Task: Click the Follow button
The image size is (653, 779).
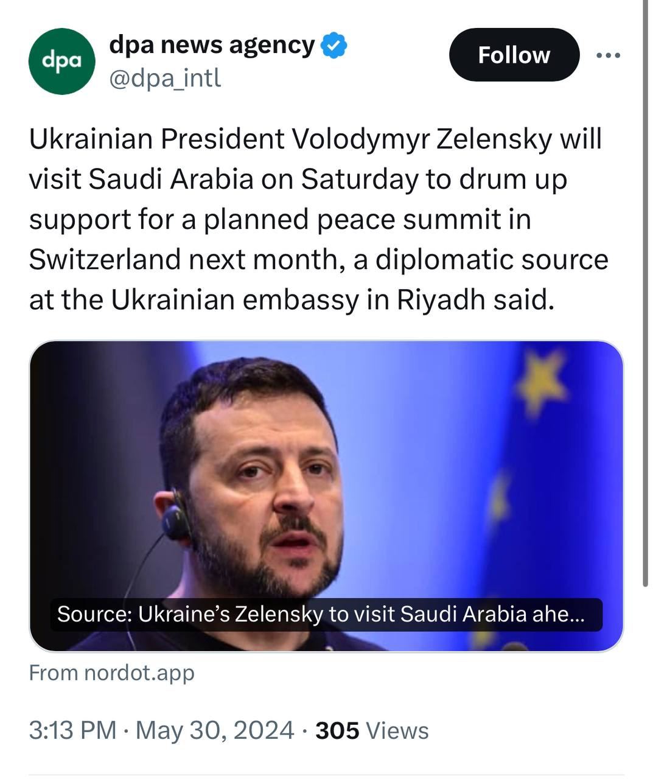Action: pyautogui.click(x=514, y=55)
